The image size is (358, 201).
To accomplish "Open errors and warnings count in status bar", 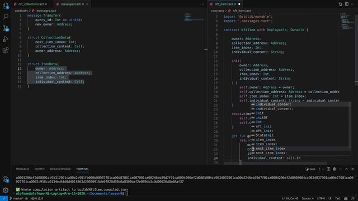I will click(x=37, y=199).
